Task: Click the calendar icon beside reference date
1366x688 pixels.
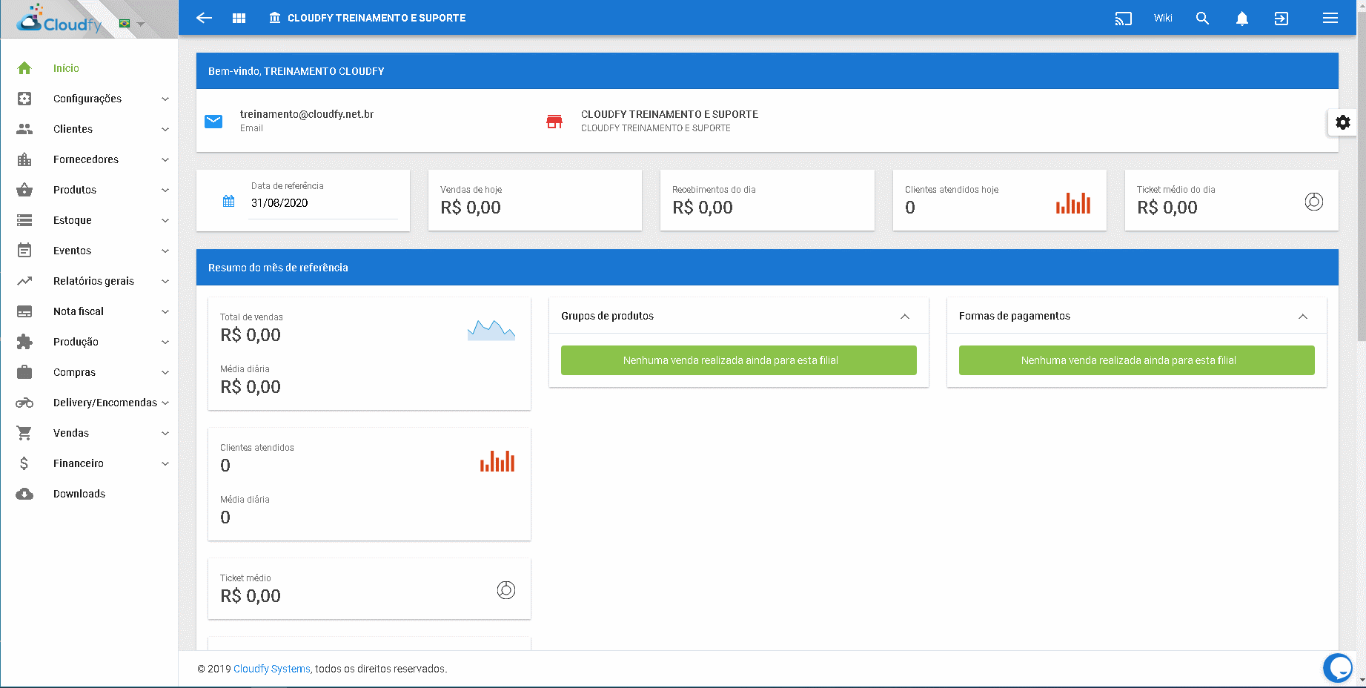Action: (228, 201)
